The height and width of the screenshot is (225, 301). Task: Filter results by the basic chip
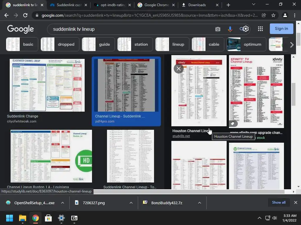22,45
